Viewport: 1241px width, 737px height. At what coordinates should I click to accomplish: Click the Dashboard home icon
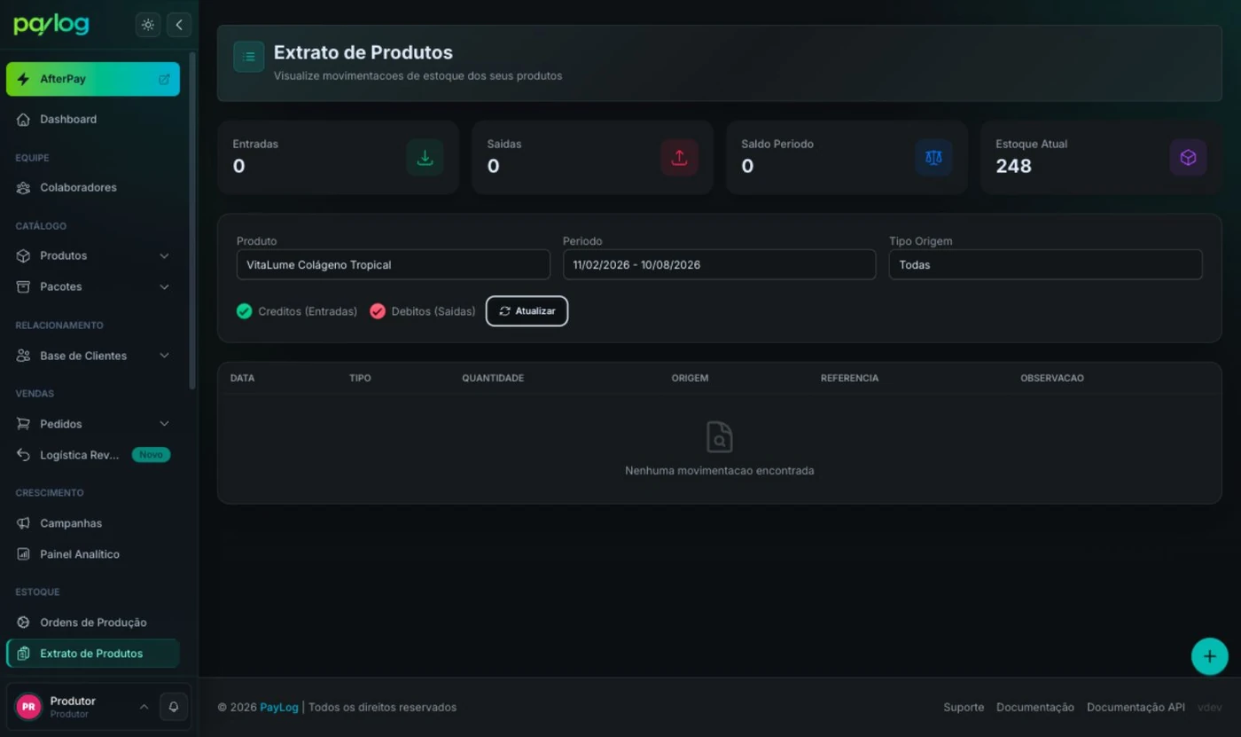point(24,119)
